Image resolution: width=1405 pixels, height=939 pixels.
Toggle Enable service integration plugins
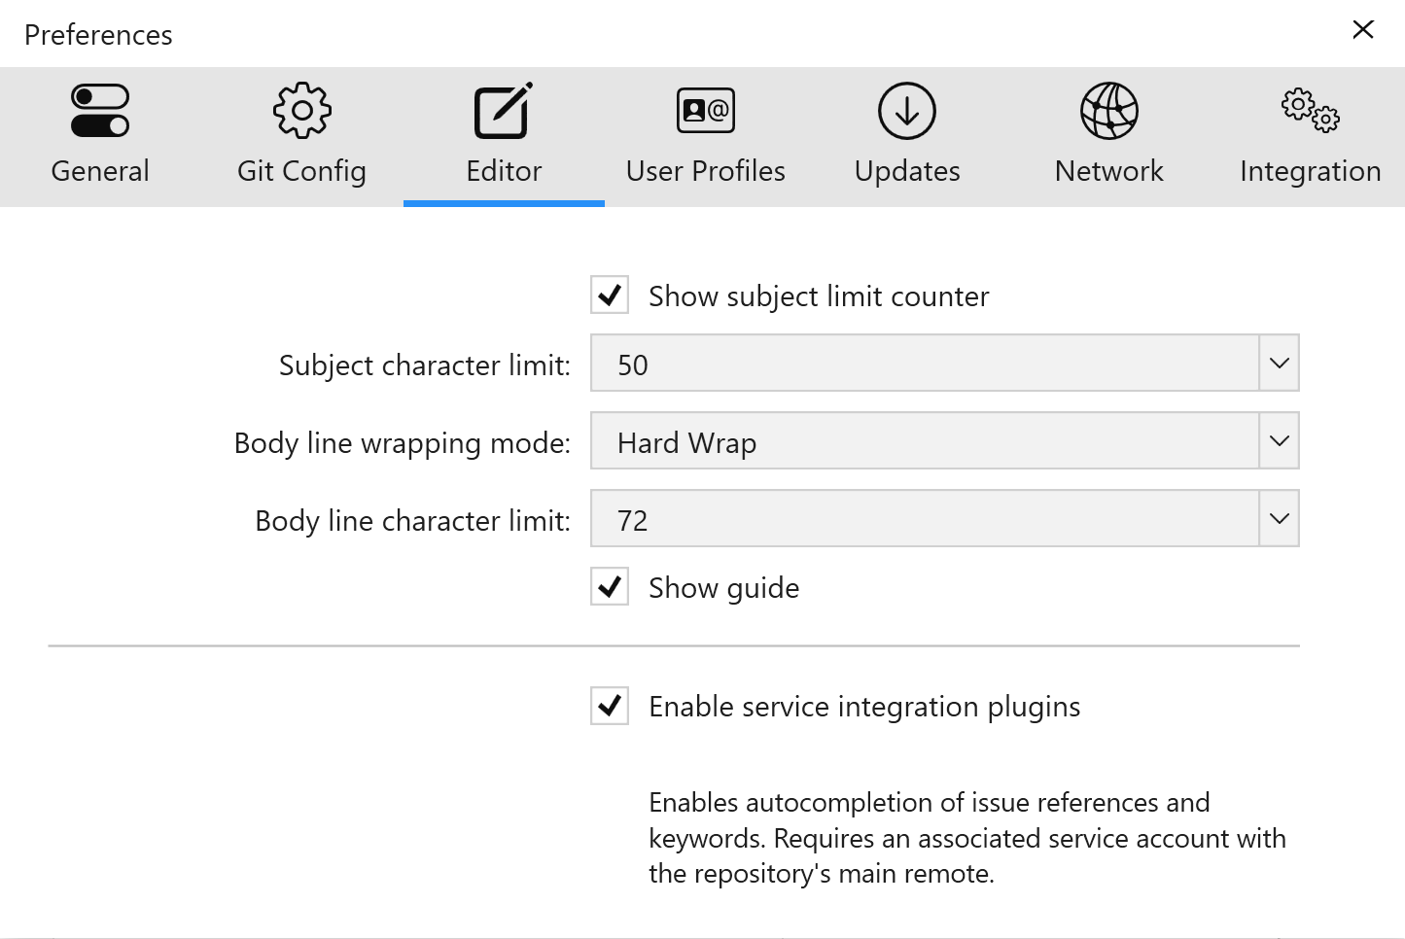(x=609, y=707)
